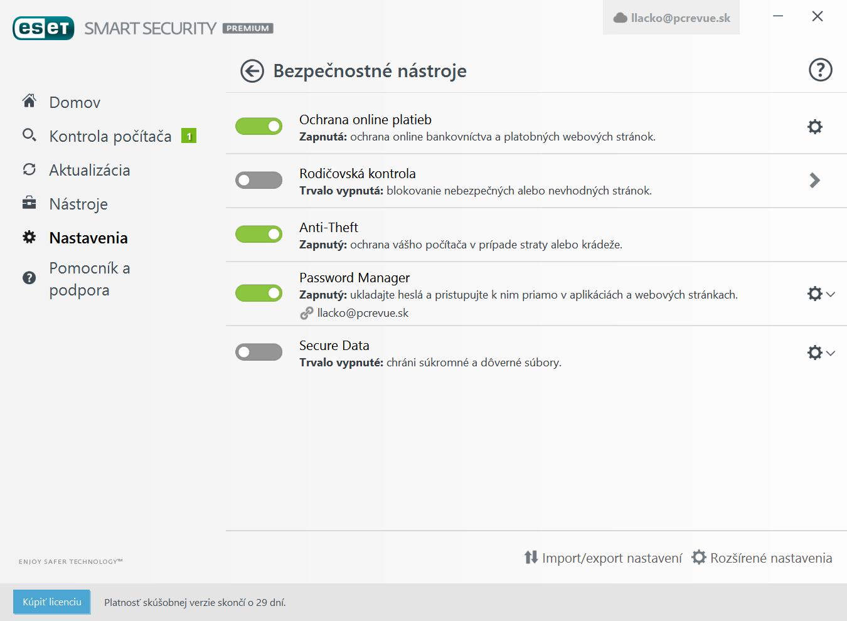This screenshot has height=621, width=847.
Task: Click the Rozšírené nastavenia gear icon
Action: click(698, 557)
